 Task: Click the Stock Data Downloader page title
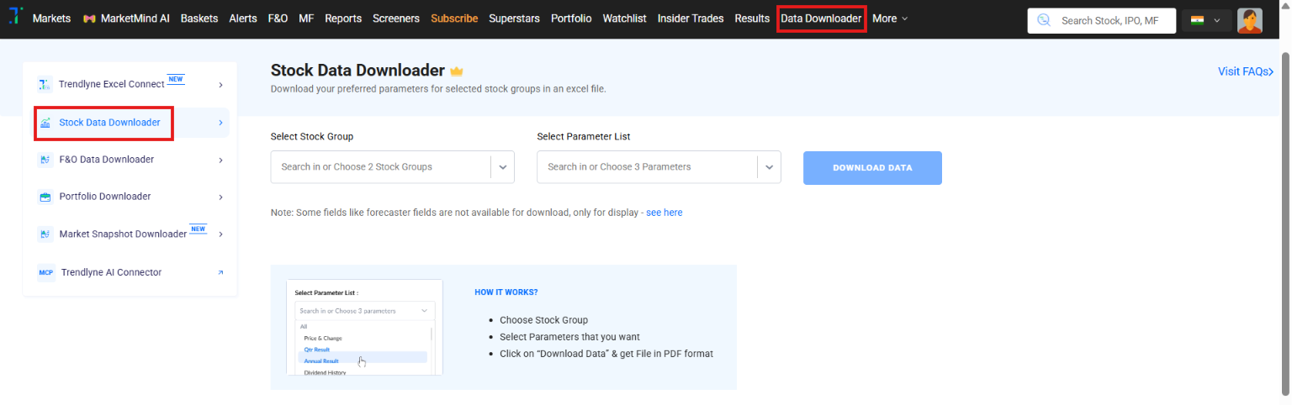(357, 71)
